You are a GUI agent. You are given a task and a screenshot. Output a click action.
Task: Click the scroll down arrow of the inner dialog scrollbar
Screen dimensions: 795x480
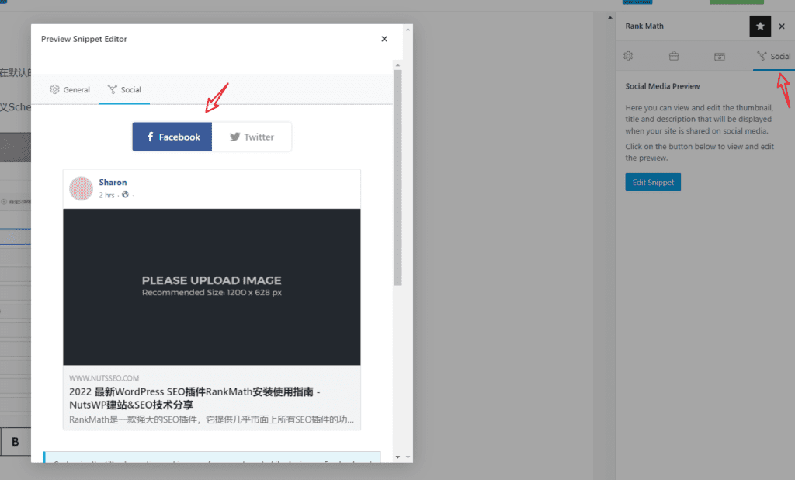coord(398,457)
